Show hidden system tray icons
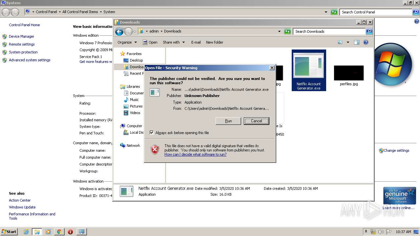 coord(366,231)
